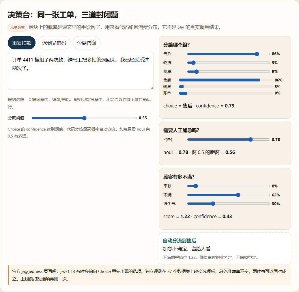Viewport: 299px width, 292px height.
Task: Adjust the 不满 sentiment slider
Action: [229, 195]
